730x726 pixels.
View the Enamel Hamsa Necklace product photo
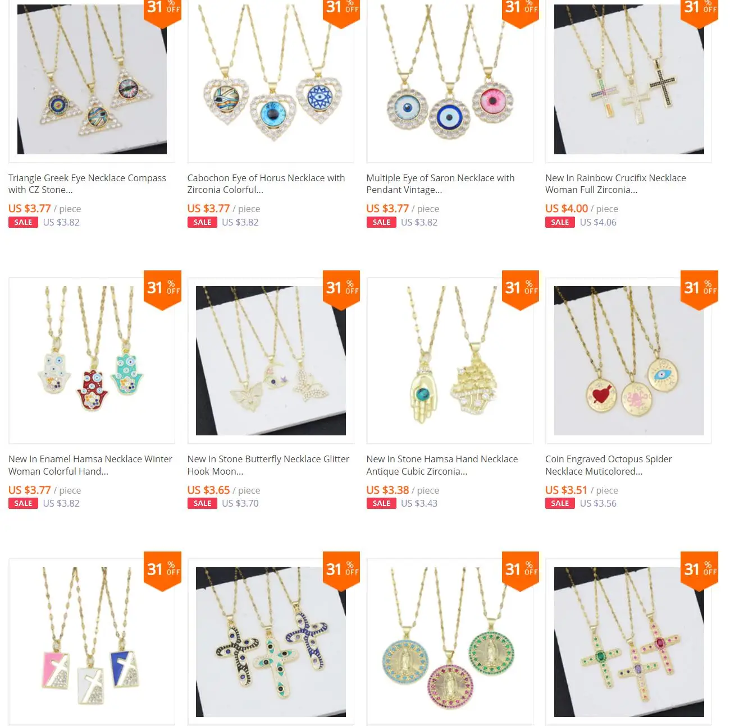point(92,360)
